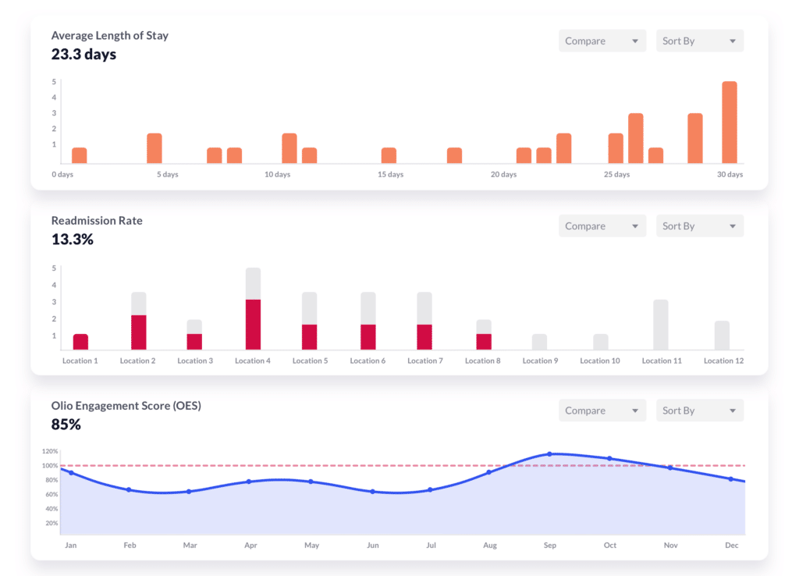Click the 'Location 3' axis label
The height and width of the screenshot is (576, 799).
coord(195,361)
